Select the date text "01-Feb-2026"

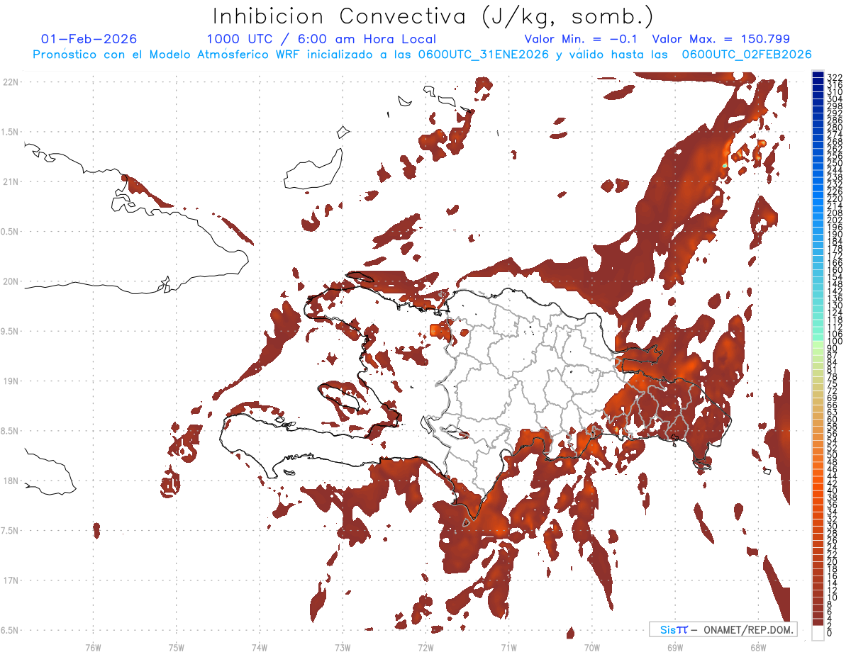pyautogui.click(x=89, y=39)
